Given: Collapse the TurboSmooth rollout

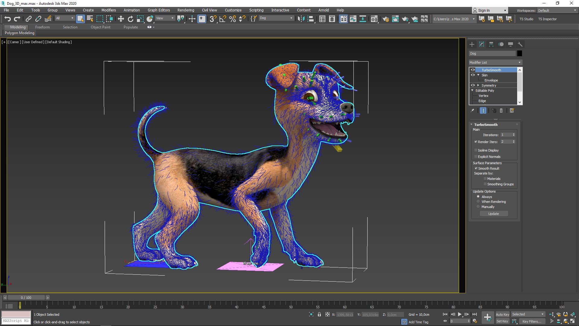Looking at the screenshot, I should coord(471,124).
